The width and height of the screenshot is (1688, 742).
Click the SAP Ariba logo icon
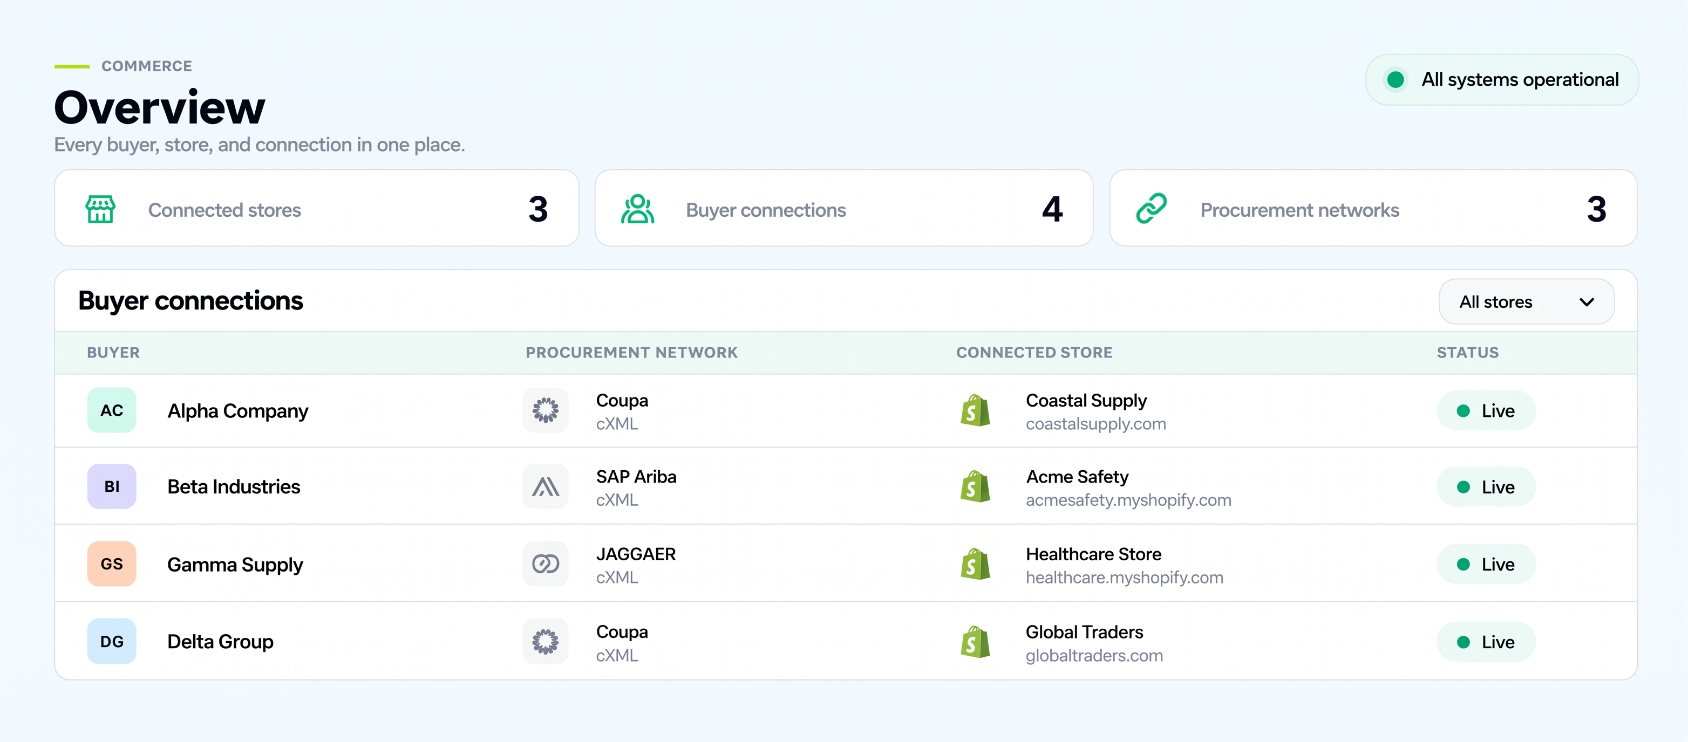pyautogui.click(x=545, y=486)
